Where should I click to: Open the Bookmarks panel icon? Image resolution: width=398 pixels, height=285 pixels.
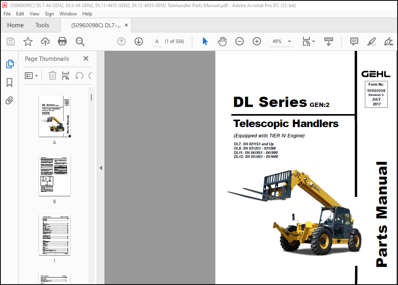click(x=9, y=82)
